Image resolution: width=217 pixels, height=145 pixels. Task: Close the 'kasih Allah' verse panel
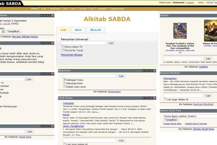pyautogui.click(x=53, y=43)
